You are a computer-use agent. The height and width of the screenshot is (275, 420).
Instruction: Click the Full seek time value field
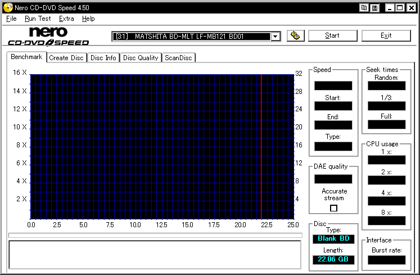click(386, 124)
